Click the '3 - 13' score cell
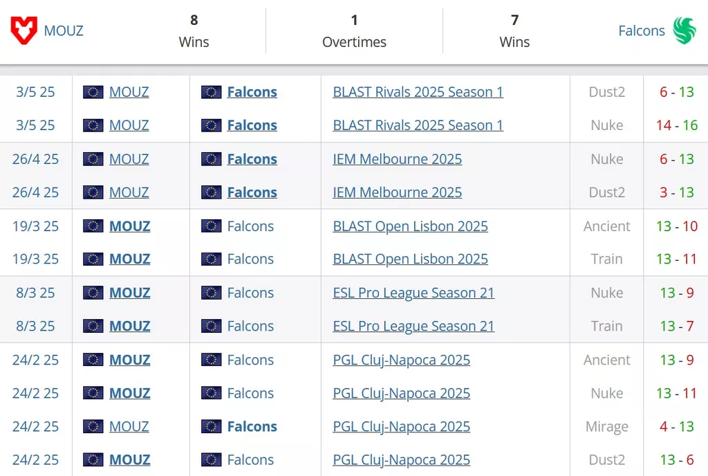This screenshot has height=476, width=708. click(x=677, y=192)
